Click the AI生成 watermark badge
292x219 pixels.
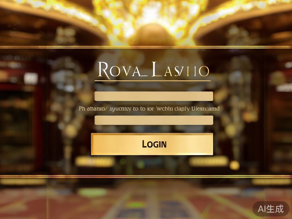pos(271,209)
